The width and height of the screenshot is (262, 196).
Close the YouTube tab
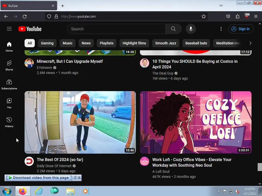[53, 6]
